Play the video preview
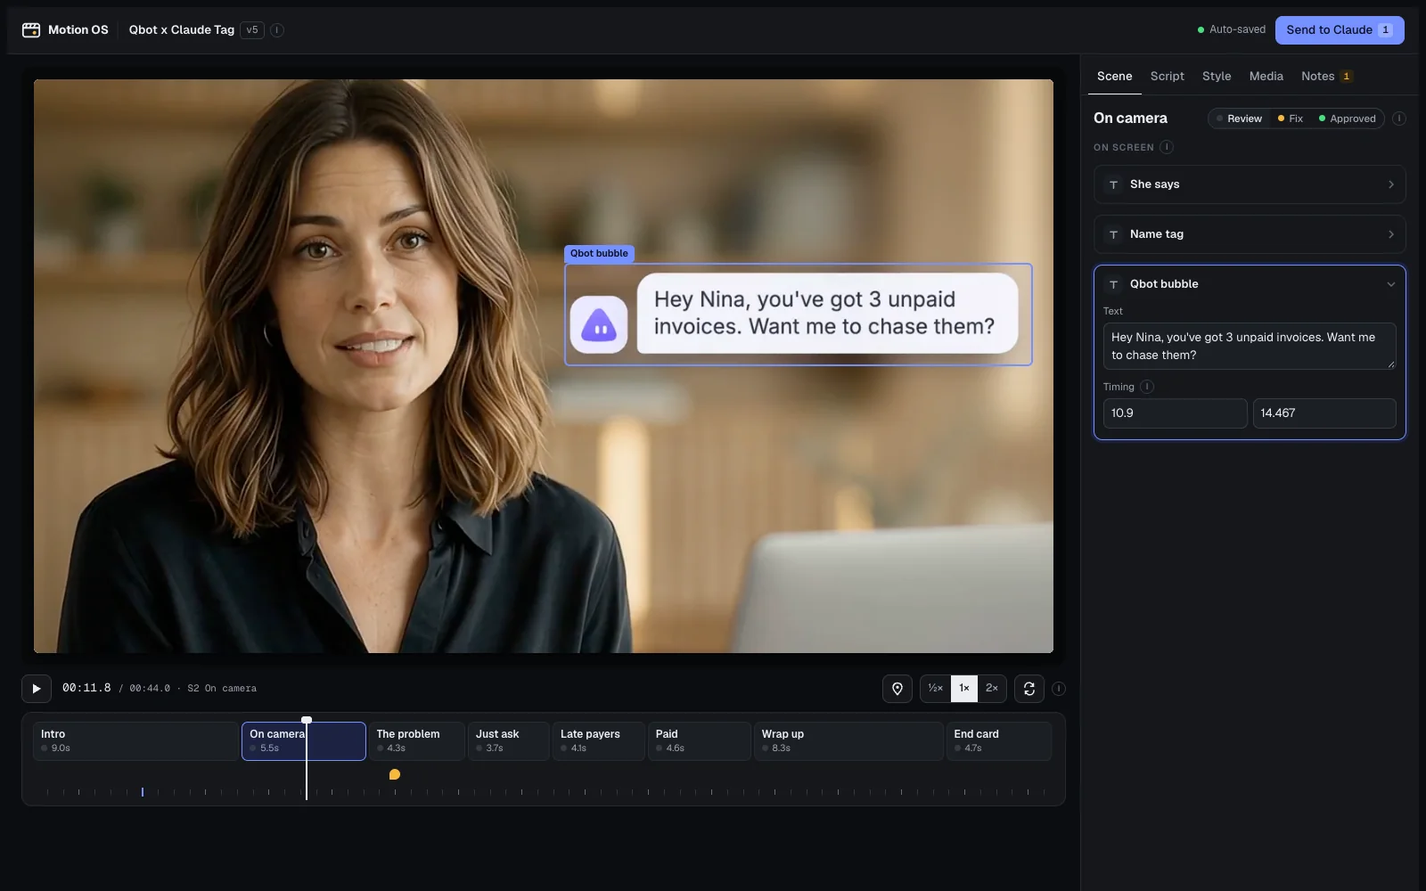The width and height of the screenshot is (1426, 891). click(x=37, y=688)
